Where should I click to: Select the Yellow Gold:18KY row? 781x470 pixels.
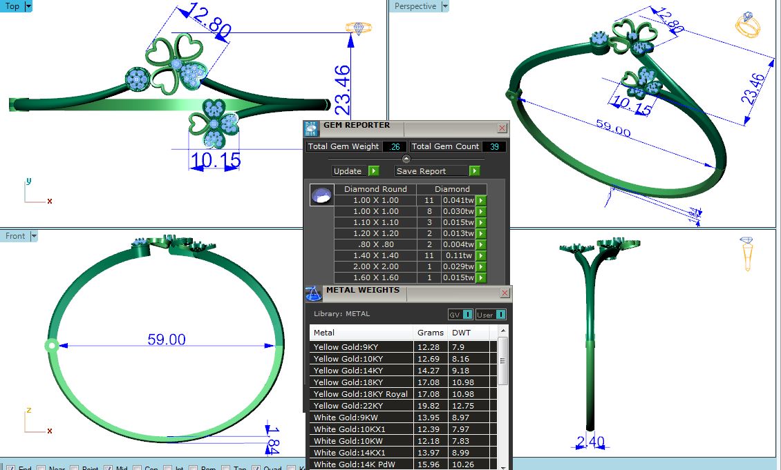[x=359, y=382]
